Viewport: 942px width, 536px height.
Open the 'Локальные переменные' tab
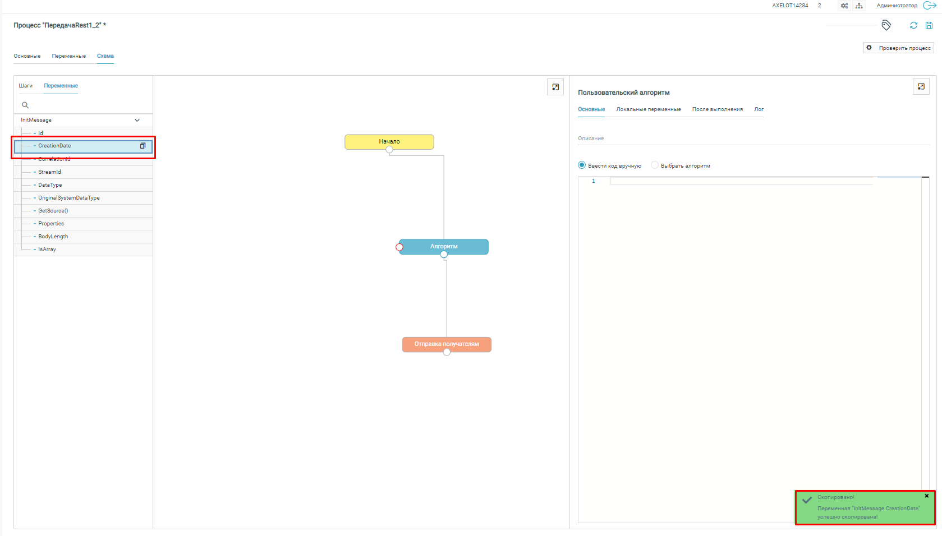[x=648, y=109]
